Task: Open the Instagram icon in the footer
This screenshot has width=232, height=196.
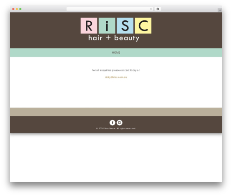Action: coord(119,122)
